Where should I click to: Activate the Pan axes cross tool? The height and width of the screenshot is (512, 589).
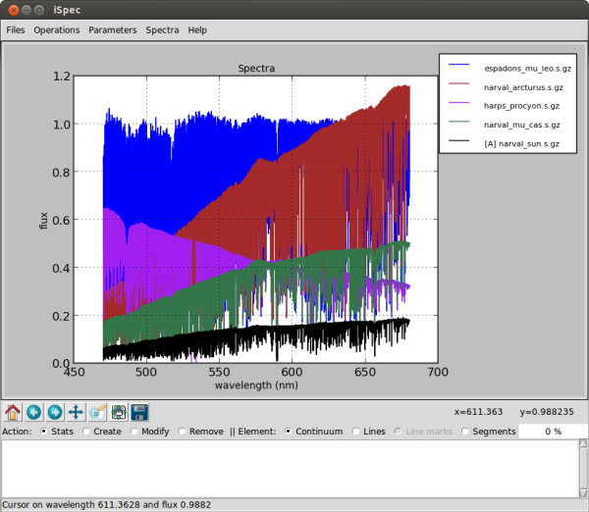(76, 412)
